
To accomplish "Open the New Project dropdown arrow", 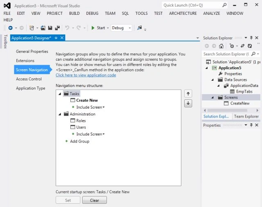I will coord(37,28).
